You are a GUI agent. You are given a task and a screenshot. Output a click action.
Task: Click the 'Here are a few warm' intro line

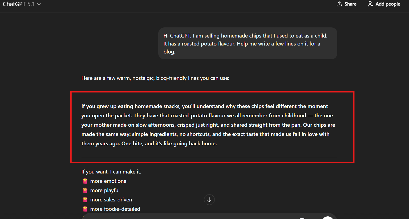[x=155, y=78]
